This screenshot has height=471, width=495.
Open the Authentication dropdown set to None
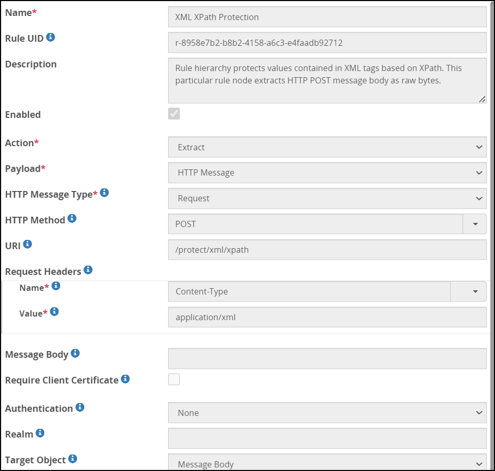pyautogui.click(x=327, y=413)
